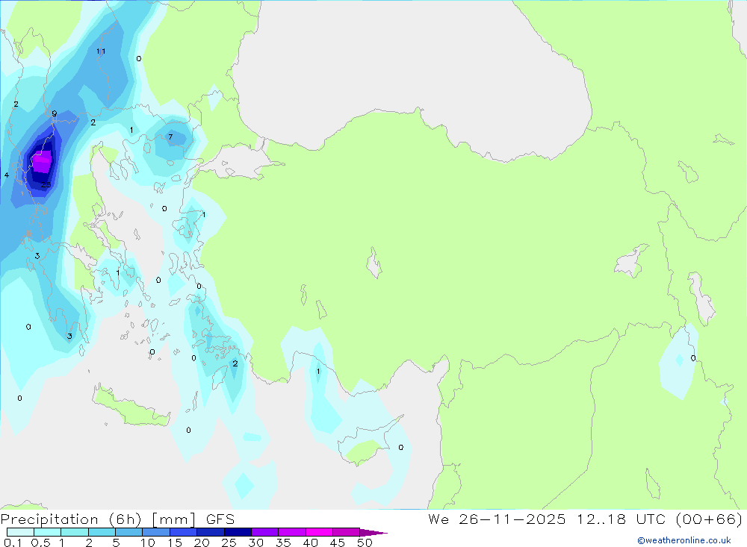Click the legend label "50"
Screen dimensions: 747x547
[x=365, y=543]
